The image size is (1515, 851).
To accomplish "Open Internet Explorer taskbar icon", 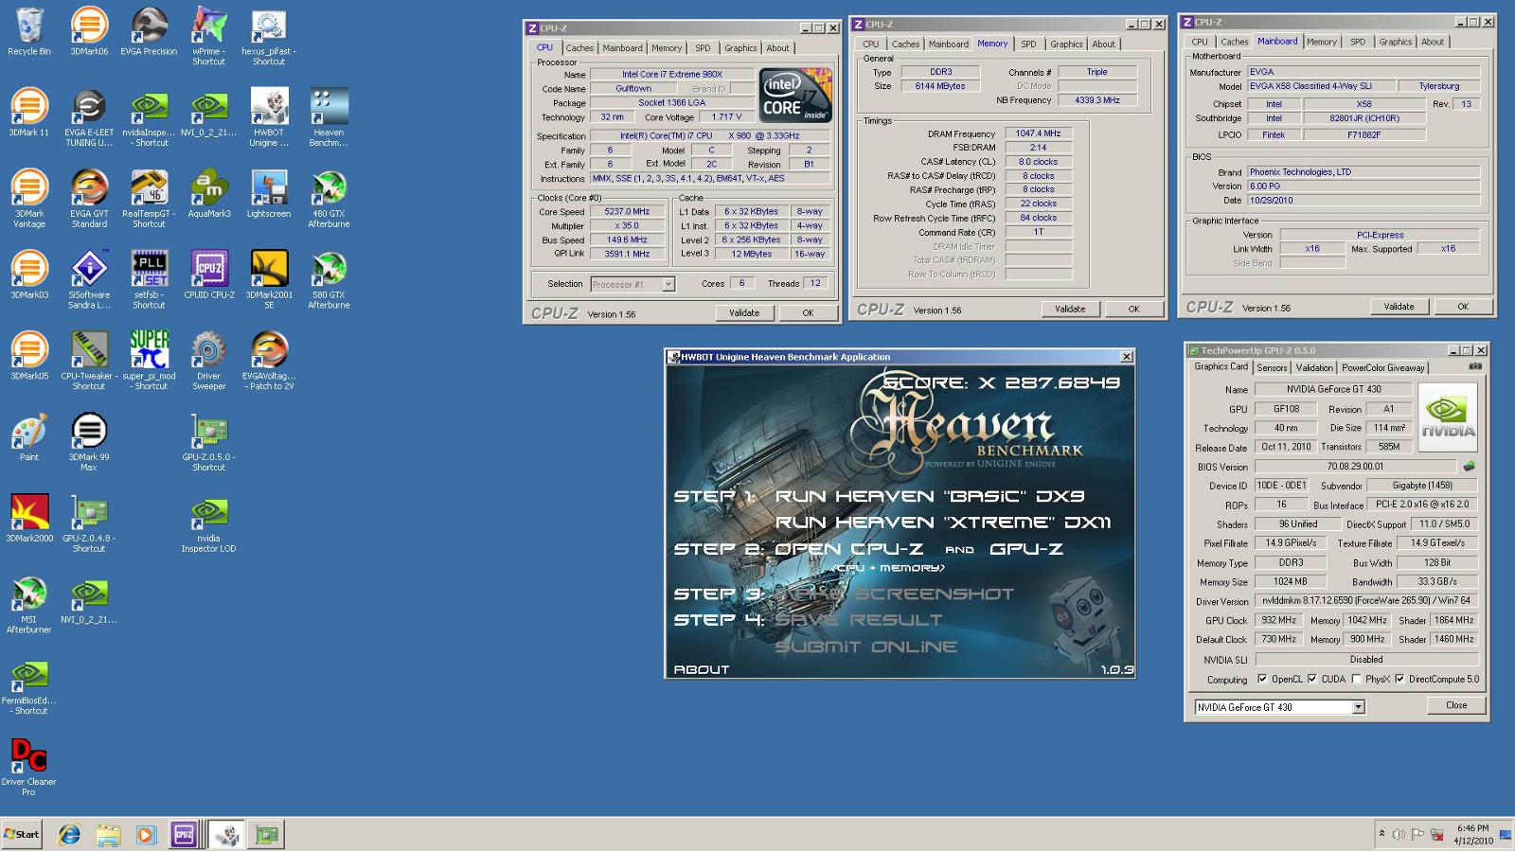I will [x=69, y=834].
